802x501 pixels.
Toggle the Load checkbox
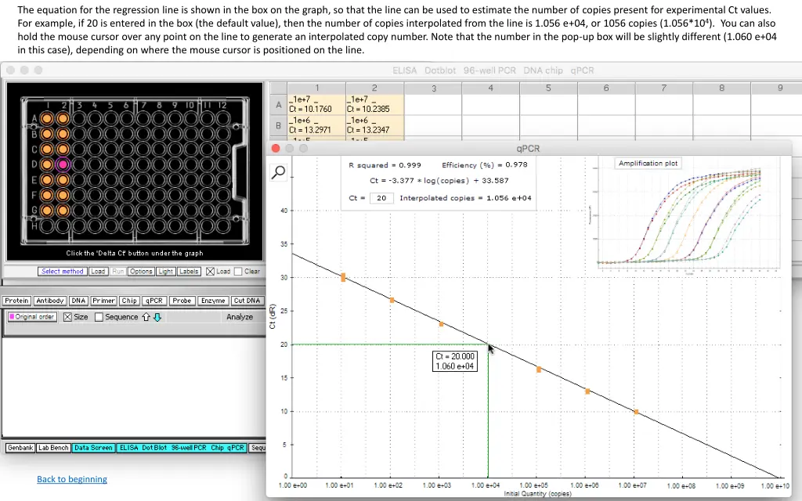coord(210,272)
